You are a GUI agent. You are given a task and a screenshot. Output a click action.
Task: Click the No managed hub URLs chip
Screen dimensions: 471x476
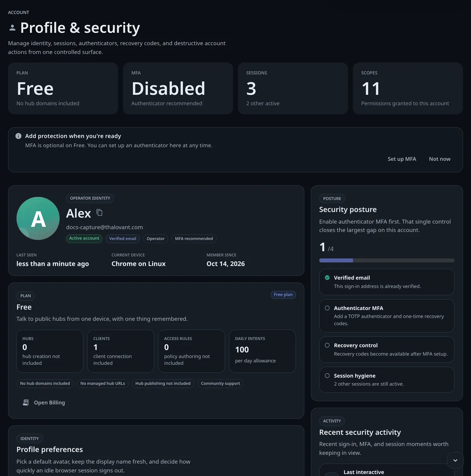point(103,384)
